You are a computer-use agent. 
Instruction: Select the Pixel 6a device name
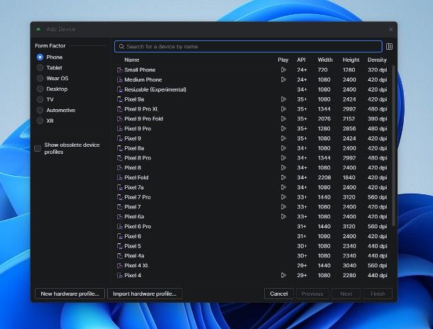click(x=134, y=217)
